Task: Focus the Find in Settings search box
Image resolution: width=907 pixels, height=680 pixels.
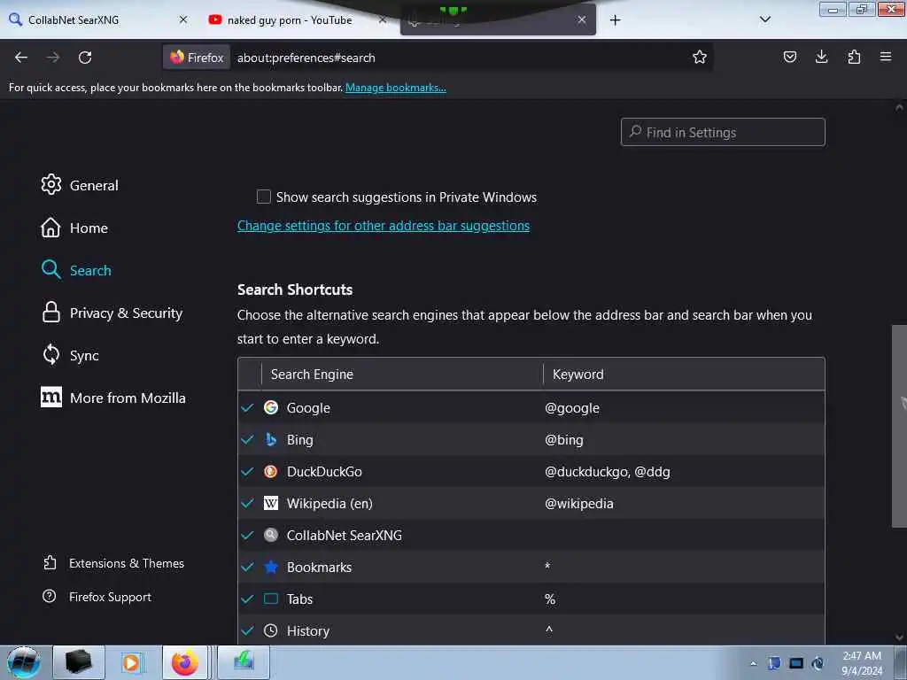Action: [x=723, y=133]
